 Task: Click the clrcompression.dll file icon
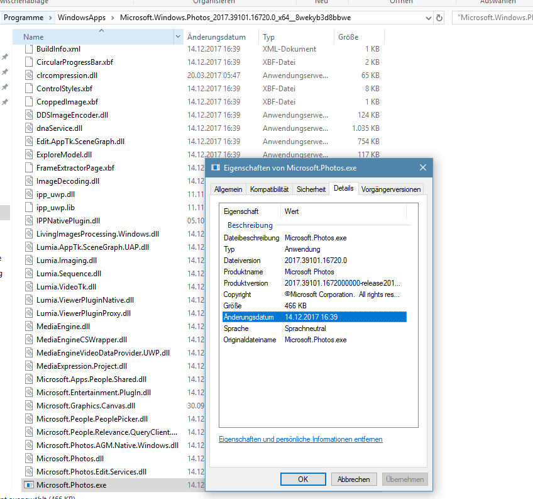point(30,76)
